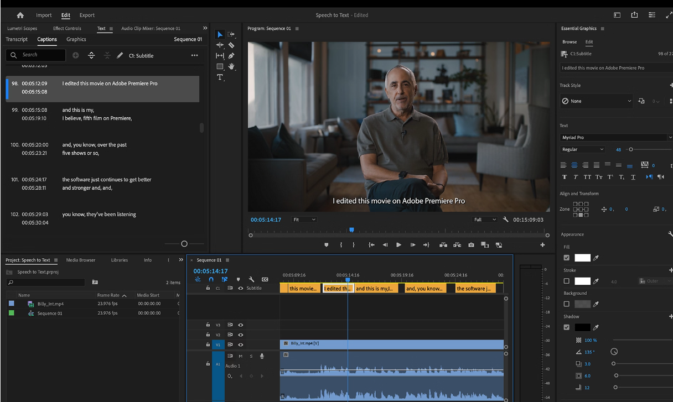Screen dimensions: 673x402
Task: Enable the Fill checkbox
Action: (x=566, y=258)
